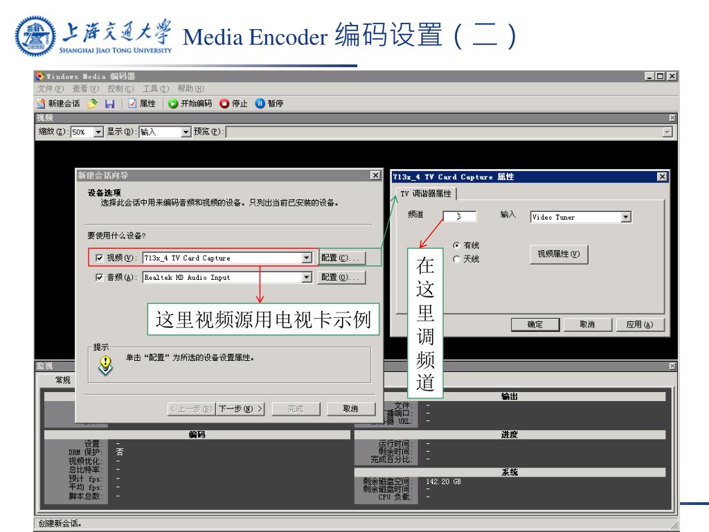The height and width of the screenshot is (532, 709).
Task: Click OK (确定) in the TV card dialog
Action: [x=535, y=324]
